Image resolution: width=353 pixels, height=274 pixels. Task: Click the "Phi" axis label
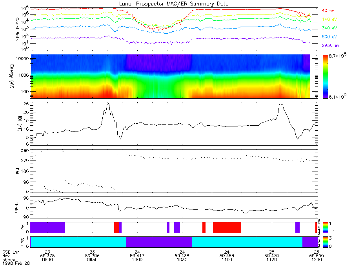coord(17,171)
